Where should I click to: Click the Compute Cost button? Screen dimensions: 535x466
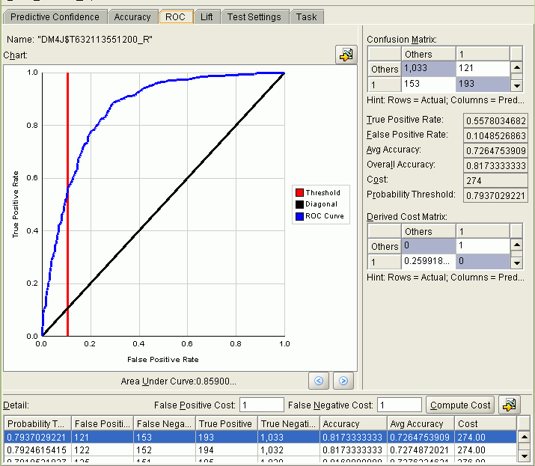point(460,405)
